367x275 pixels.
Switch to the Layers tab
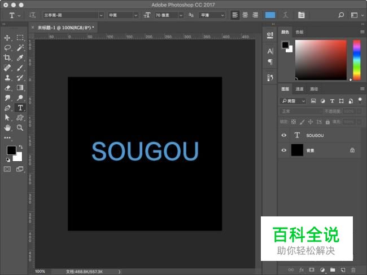(285, 89)
